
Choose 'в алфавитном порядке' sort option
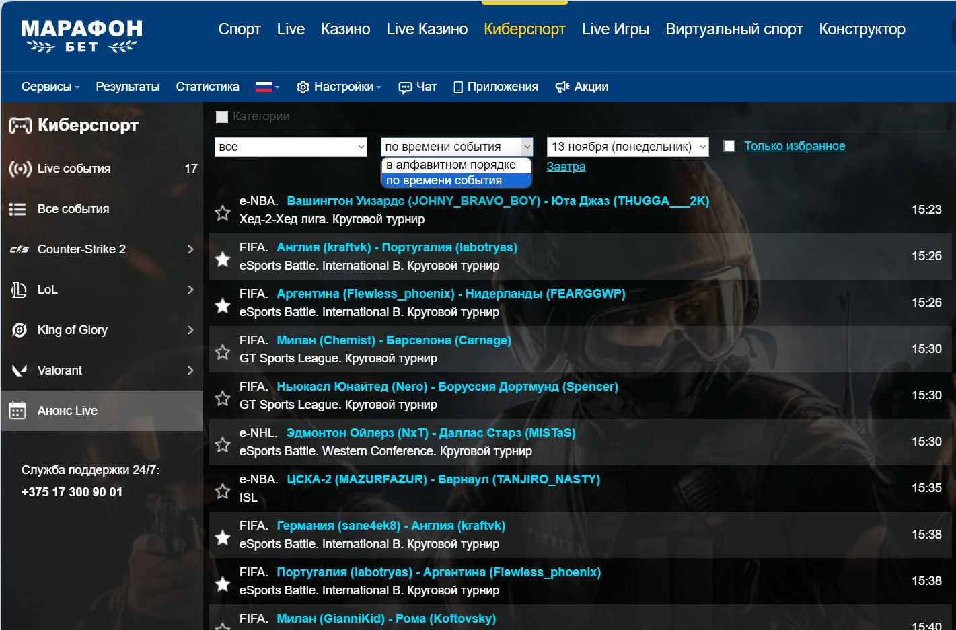(456, 165)
